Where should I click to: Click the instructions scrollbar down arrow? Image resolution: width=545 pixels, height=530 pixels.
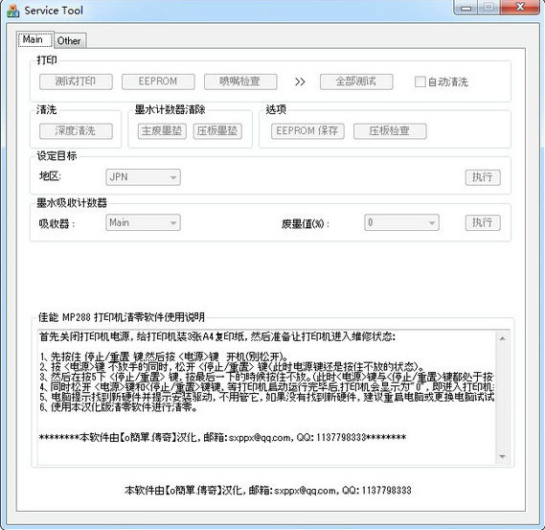[502, 456]
